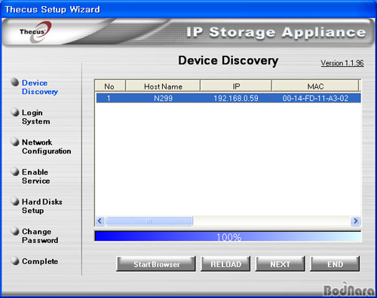Select the Device Discovery step

click(40, 87)
